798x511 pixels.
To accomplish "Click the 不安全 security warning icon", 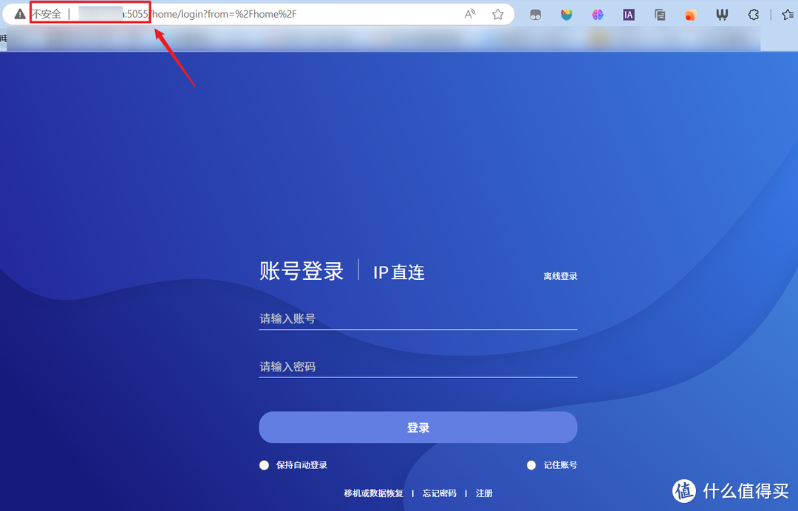I will tap(18, 13).
